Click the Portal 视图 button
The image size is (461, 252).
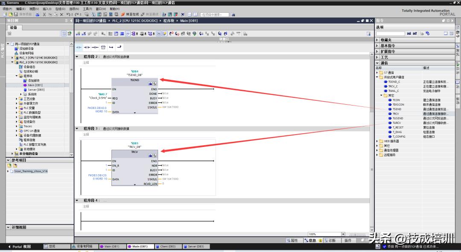tap(19, 246)
